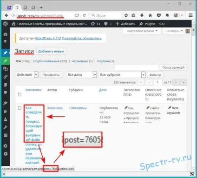
Task: Open the Программы category link
Action: [78, 108]
